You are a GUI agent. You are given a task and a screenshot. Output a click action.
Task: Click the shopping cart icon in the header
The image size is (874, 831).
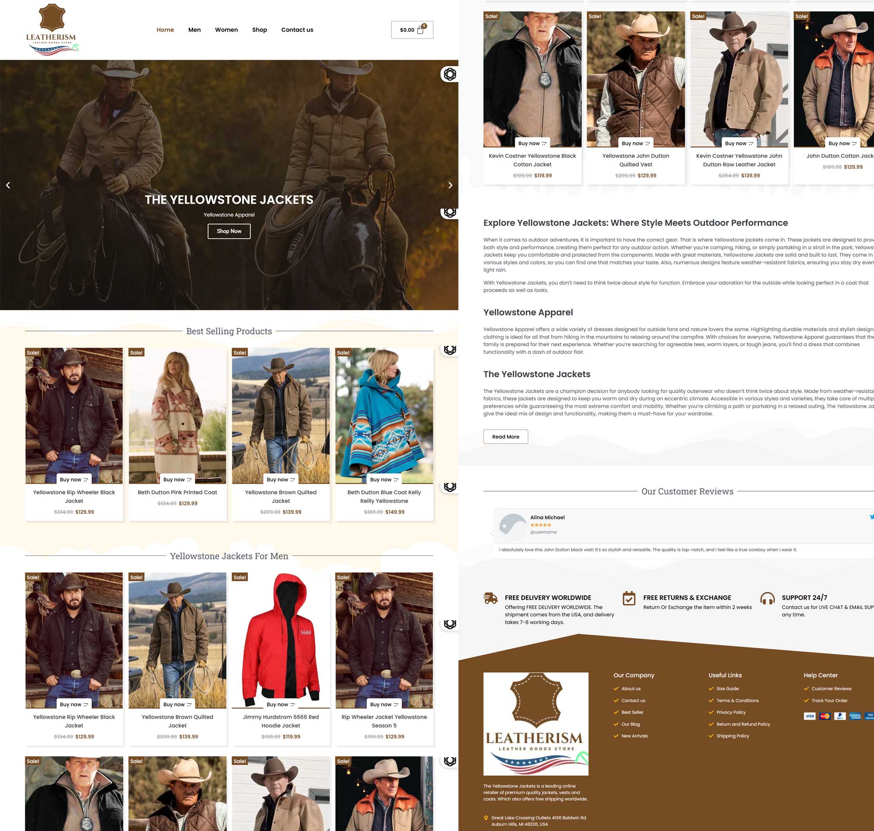[x=421, y=30]
